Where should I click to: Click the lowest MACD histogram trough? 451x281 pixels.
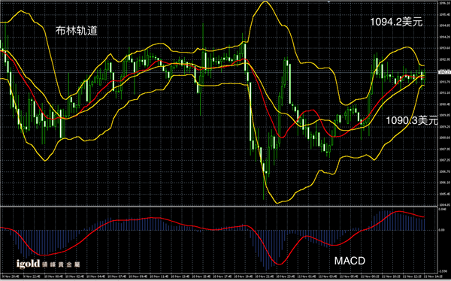coord(267,269)
